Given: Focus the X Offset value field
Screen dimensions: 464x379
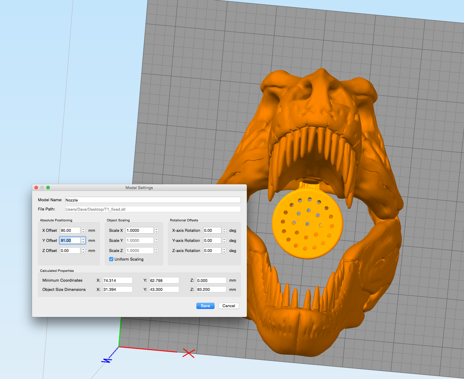Looking at the screenshot, I should tap(70, 230).
